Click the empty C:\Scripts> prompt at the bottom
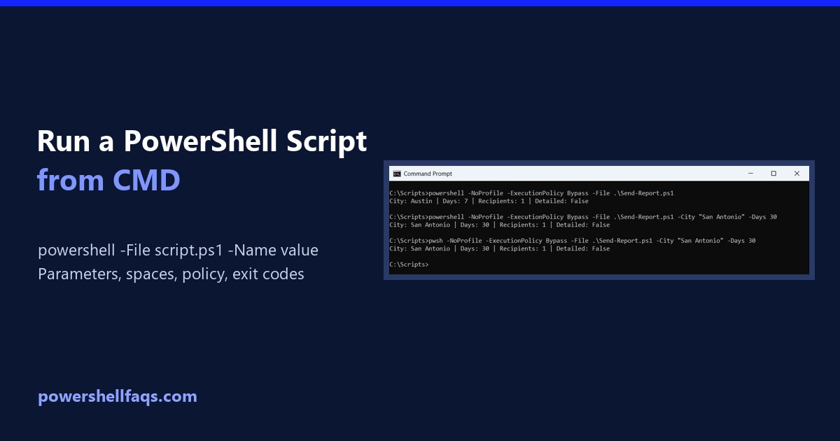Screen dimensions: 840x441 [x=409, y=265]
